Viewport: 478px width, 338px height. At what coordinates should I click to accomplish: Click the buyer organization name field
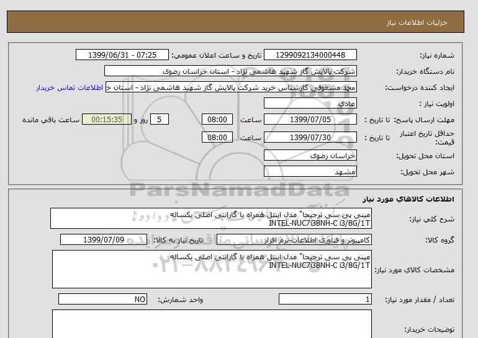(231, 71)
